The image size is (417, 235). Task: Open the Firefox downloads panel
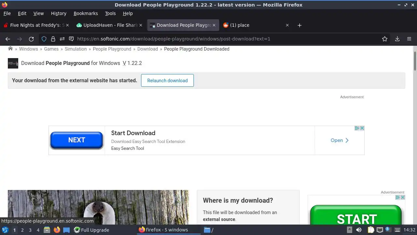pyautogui.click(x=397, y=39)
